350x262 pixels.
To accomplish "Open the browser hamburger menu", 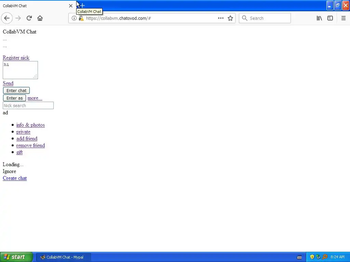I will tap(343, 18).
